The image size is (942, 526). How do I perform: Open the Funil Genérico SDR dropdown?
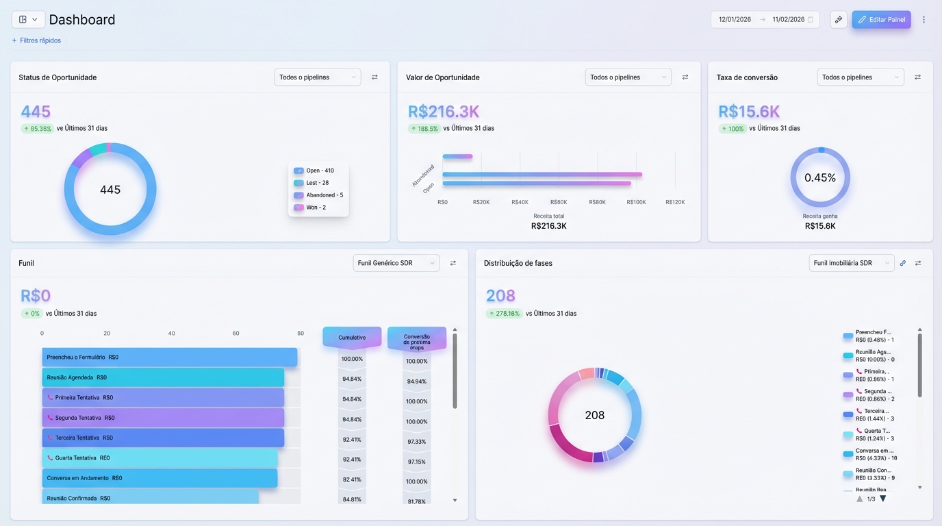[396, 263]
